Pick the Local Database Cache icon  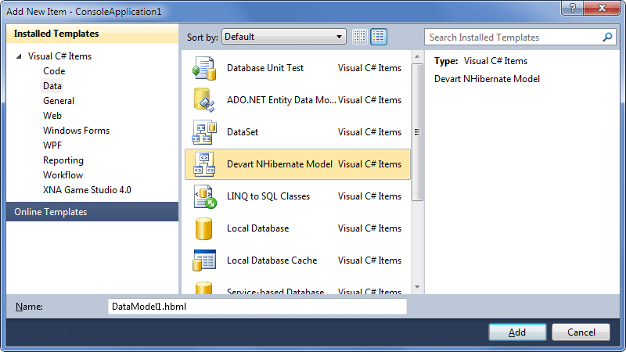pos(204,260)
